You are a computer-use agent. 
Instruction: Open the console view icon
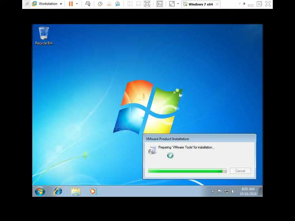160,4
